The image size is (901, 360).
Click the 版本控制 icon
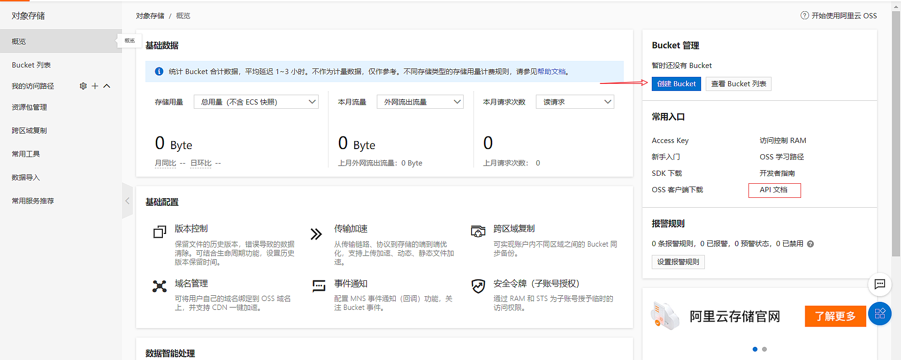(x=160, y=232)
